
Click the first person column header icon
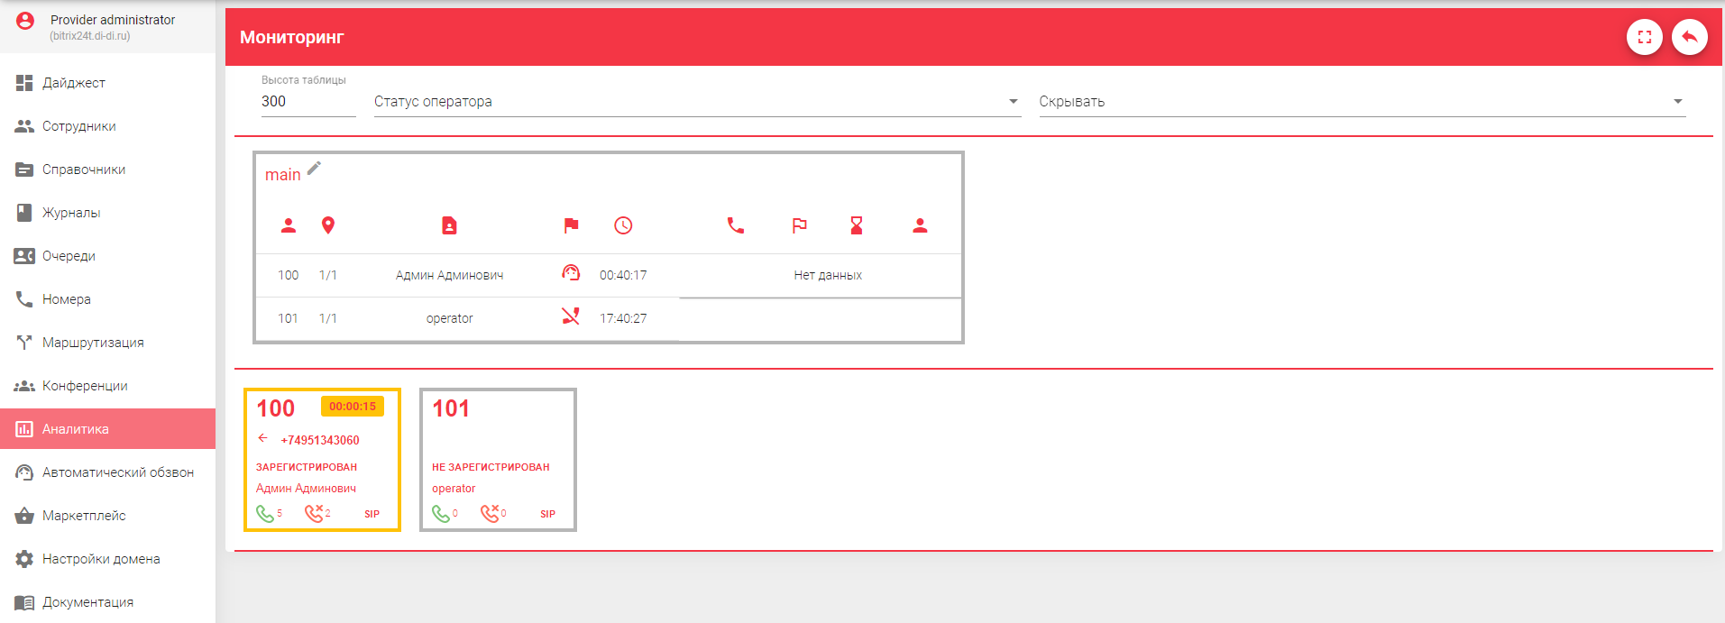click(x=289, y=225)
